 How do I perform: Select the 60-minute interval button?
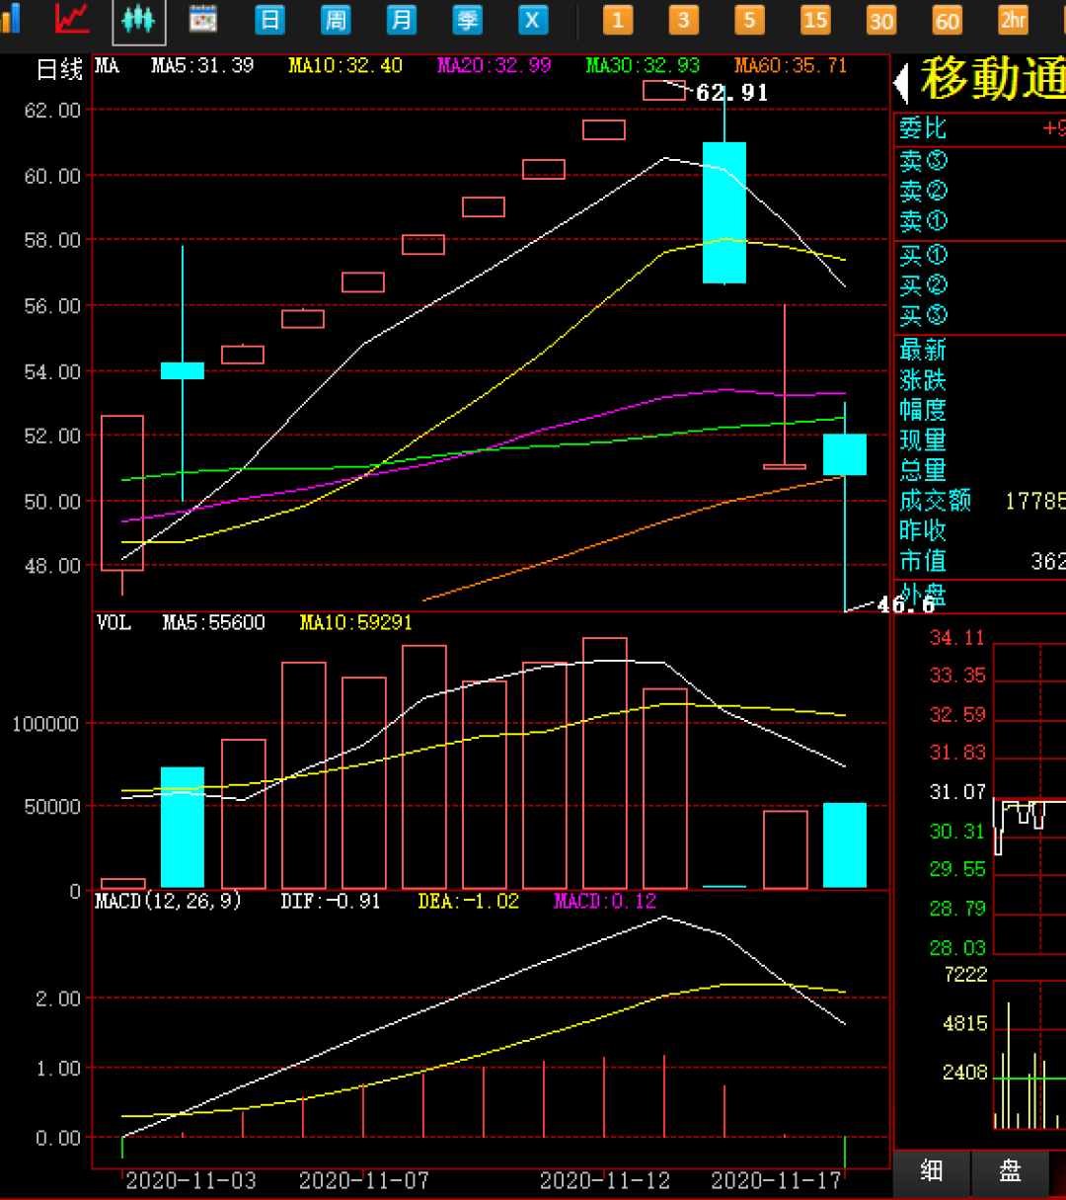(x=948, y=20)
